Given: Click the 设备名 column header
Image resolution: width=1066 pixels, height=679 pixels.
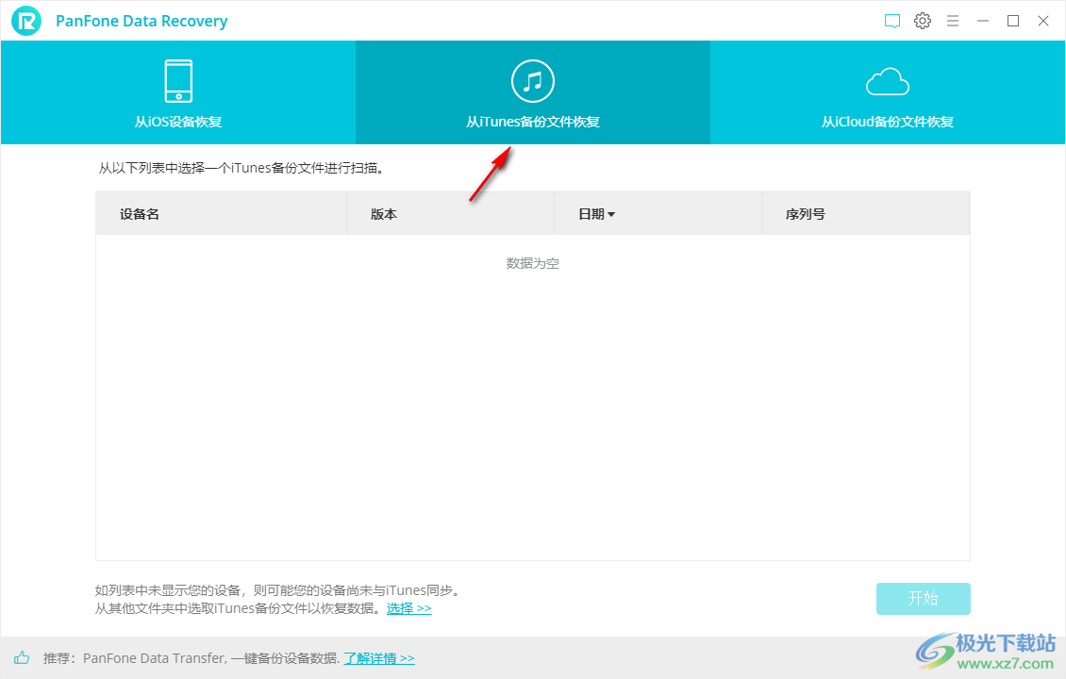Looking at the screenshot, I should coord(222,214).
